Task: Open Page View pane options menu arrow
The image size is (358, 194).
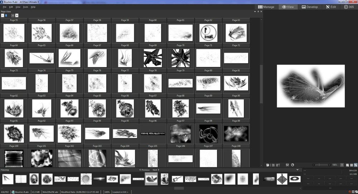Action: click(x=255, y=12)
